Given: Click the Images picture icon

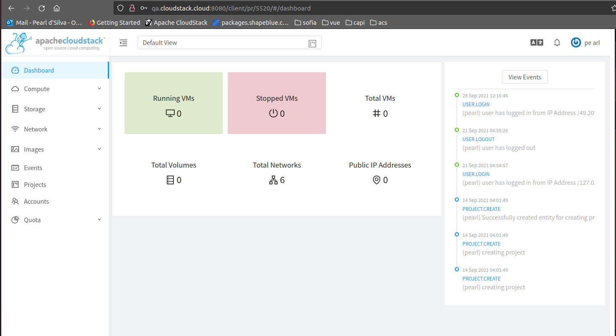Looking at the screenshot, I should [x=15, y=149].
